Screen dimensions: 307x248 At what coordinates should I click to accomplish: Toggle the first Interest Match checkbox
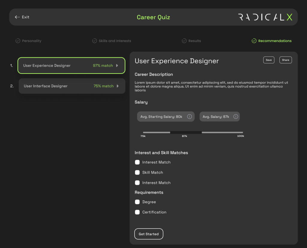tap(137, 162)
